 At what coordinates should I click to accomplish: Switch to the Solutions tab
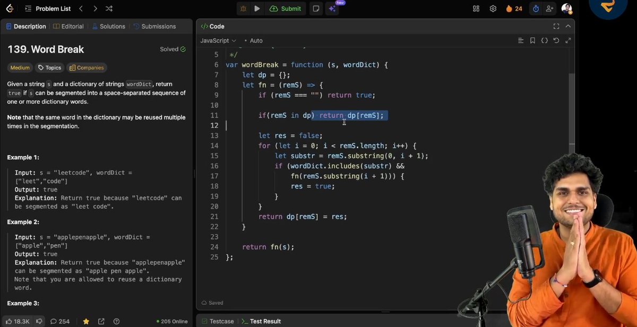pyautogui.click(x=108, y=26)
